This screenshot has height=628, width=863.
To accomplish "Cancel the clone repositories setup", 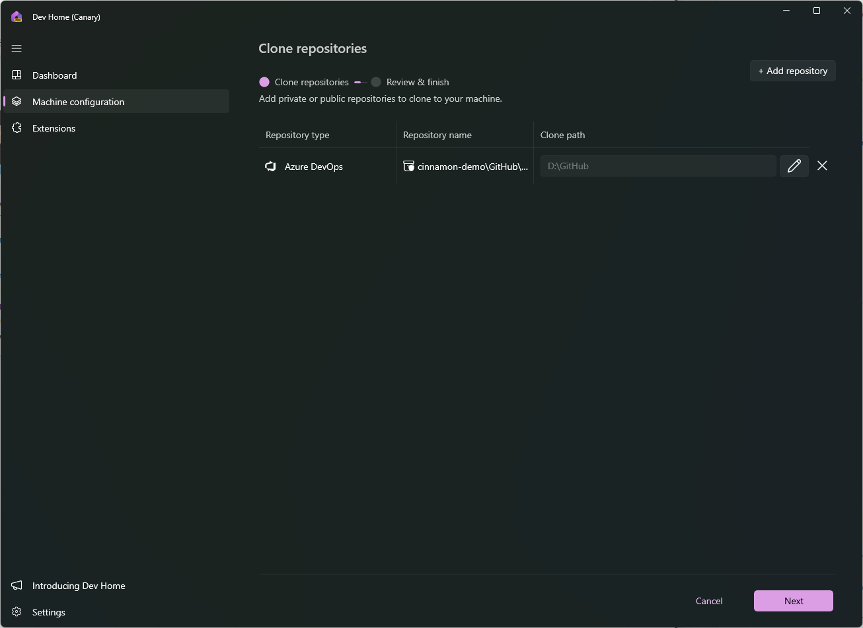I will pyautogui.click(x=709, y=601).
